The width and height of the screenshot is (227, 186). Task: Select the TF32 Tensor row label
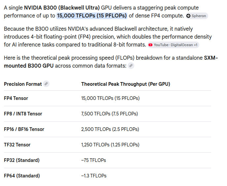[x=17, y=145]
